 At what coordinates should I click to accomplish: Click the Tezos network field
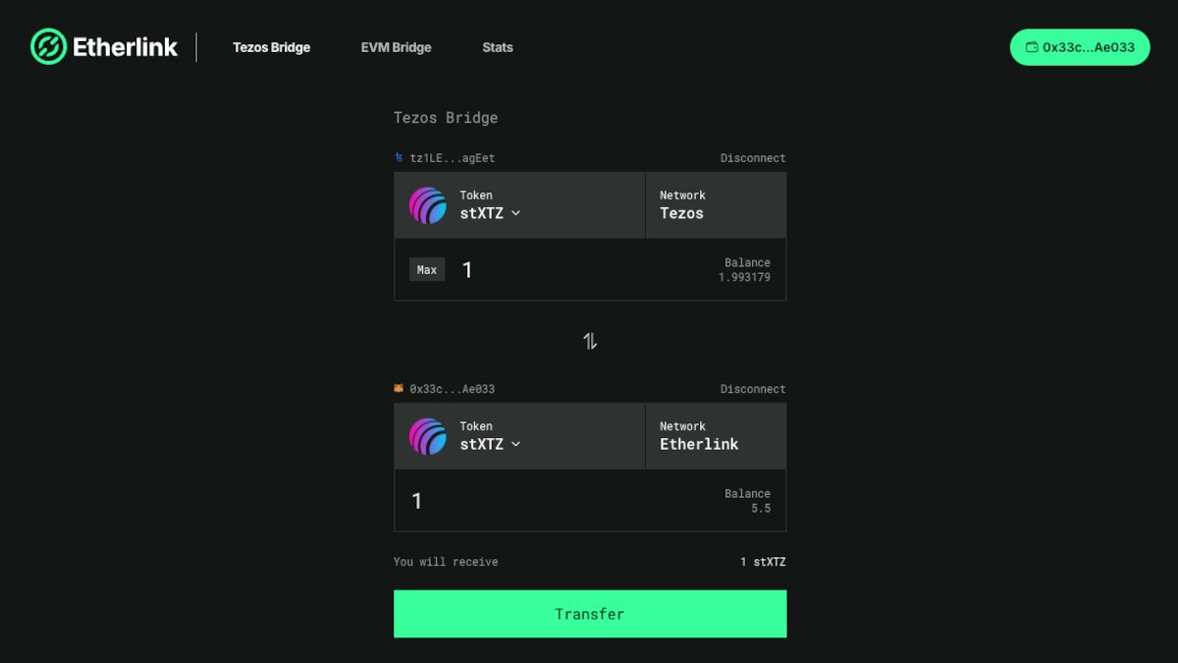tap(716, 205)
